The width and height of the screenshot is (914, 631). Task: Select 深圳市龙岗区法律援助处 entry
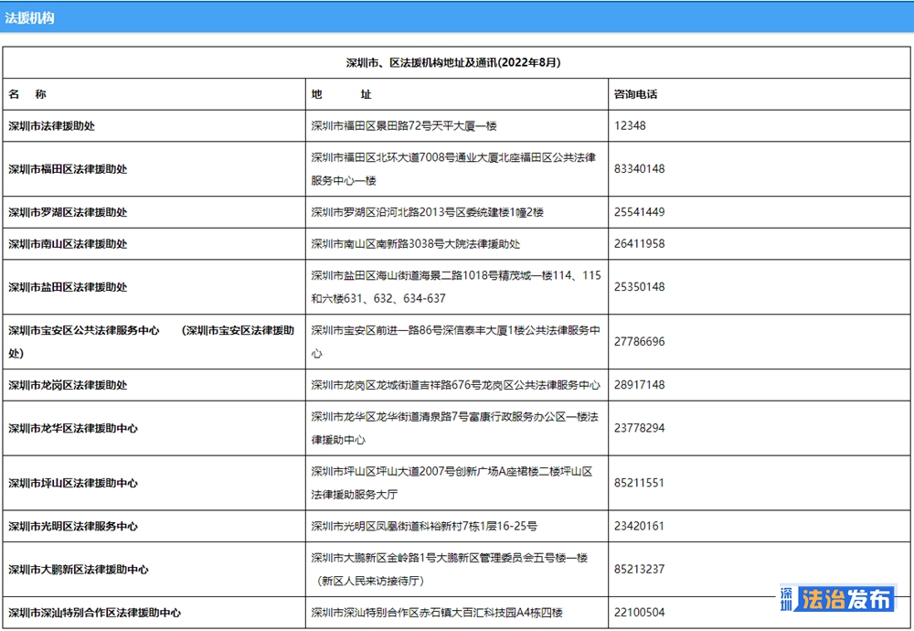tap(68, 385)
